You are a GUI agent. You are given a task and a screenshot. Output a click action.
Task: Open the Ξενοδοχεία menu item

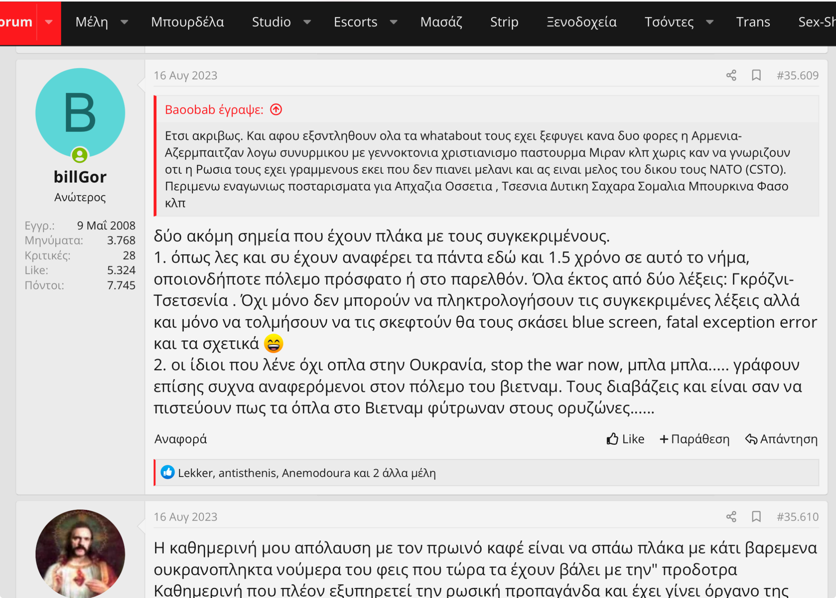[581, 22]
